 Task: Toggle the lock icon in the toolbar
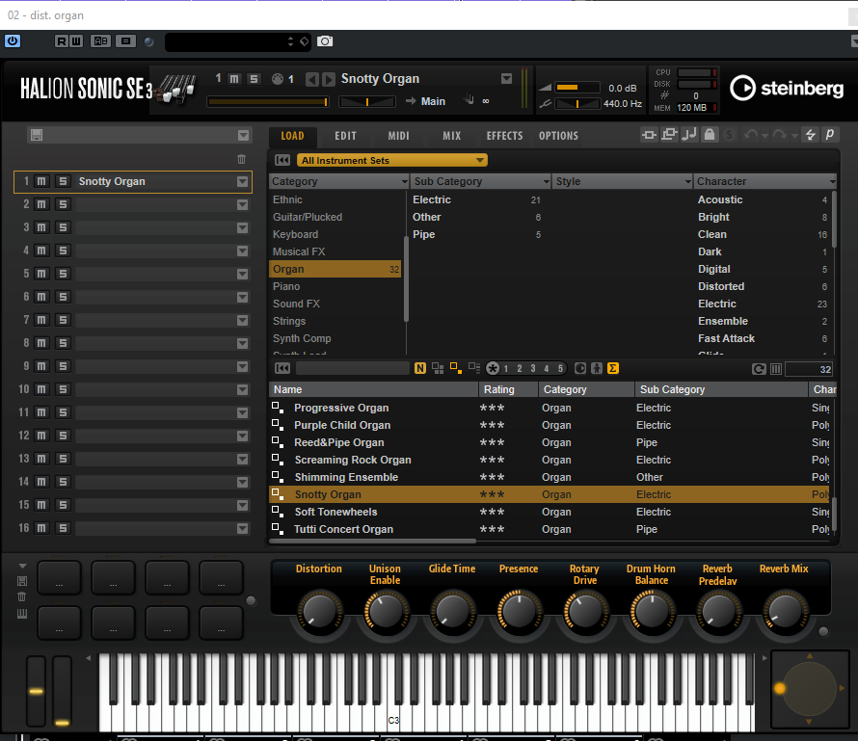(x=710, y=135)
